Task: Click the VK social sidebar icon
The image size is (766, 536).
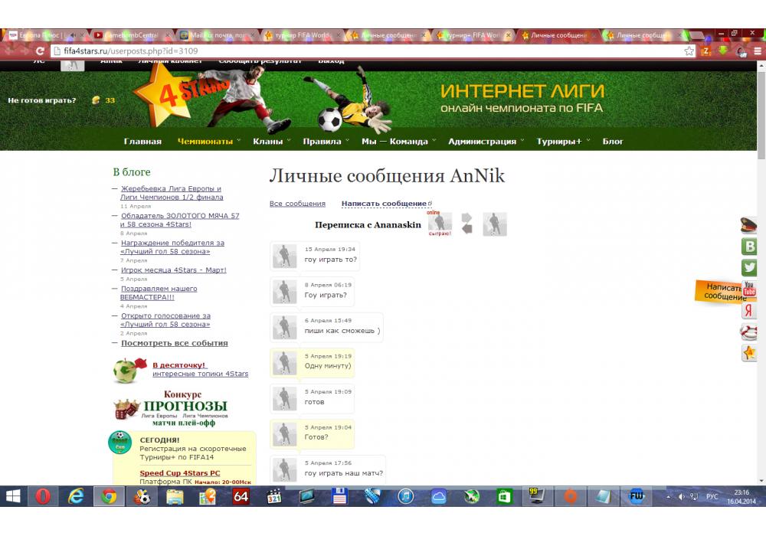Action: tap(748, 247)
